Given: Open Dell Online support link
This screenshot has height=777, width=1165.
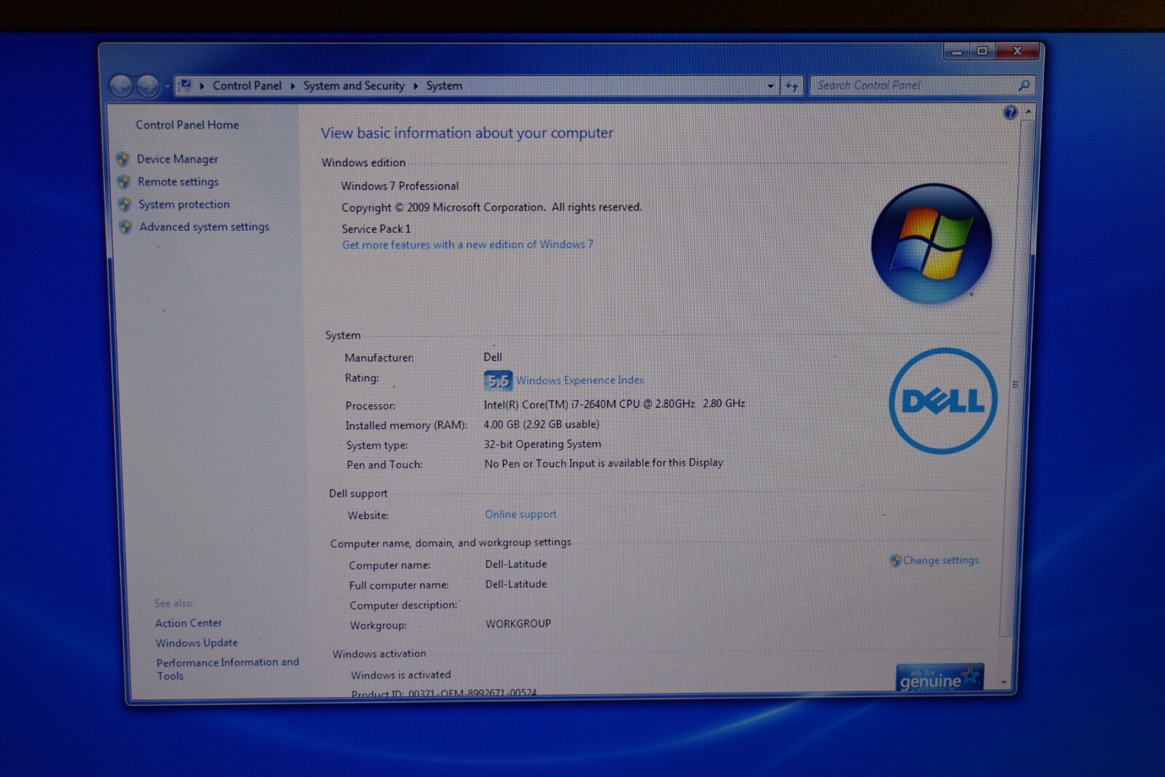Looking at the screenshot, I should coord(521,514).
